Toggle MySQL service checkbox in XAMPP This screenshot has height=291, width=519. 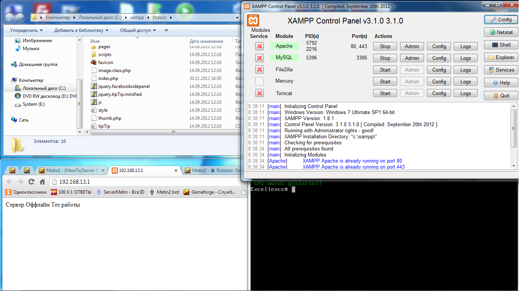[259, 58]
